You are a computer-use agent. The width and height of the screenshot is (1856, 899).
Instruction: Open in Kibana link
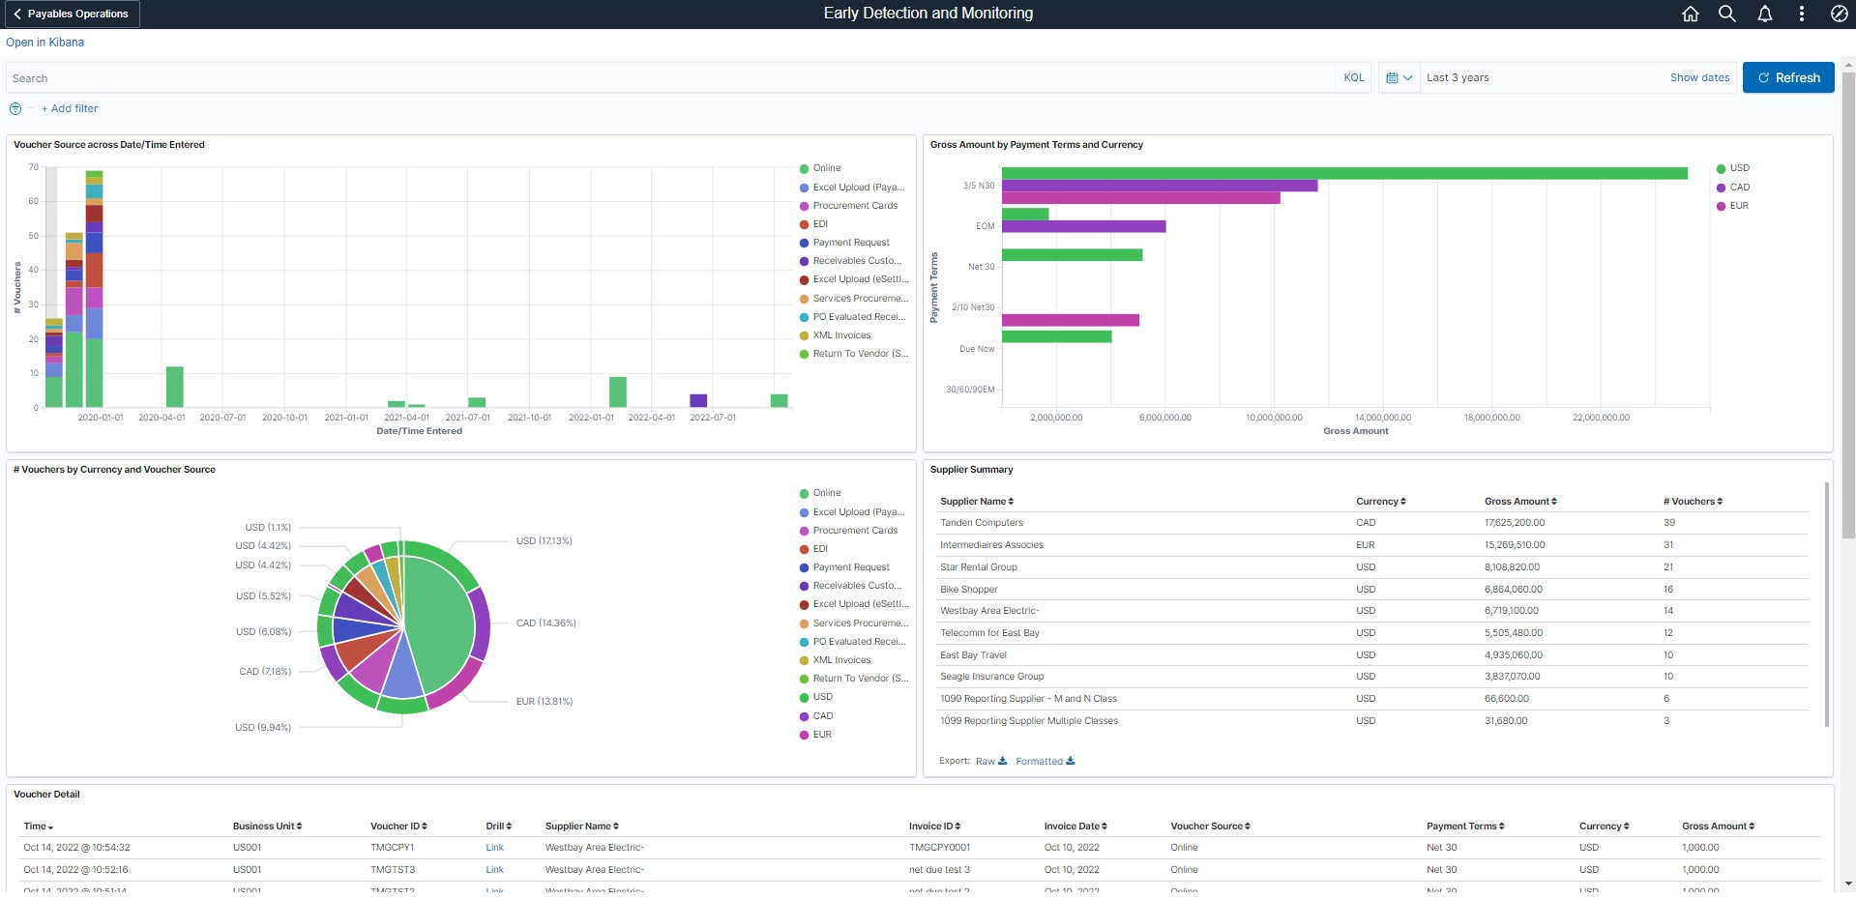[x=44, y=43]
